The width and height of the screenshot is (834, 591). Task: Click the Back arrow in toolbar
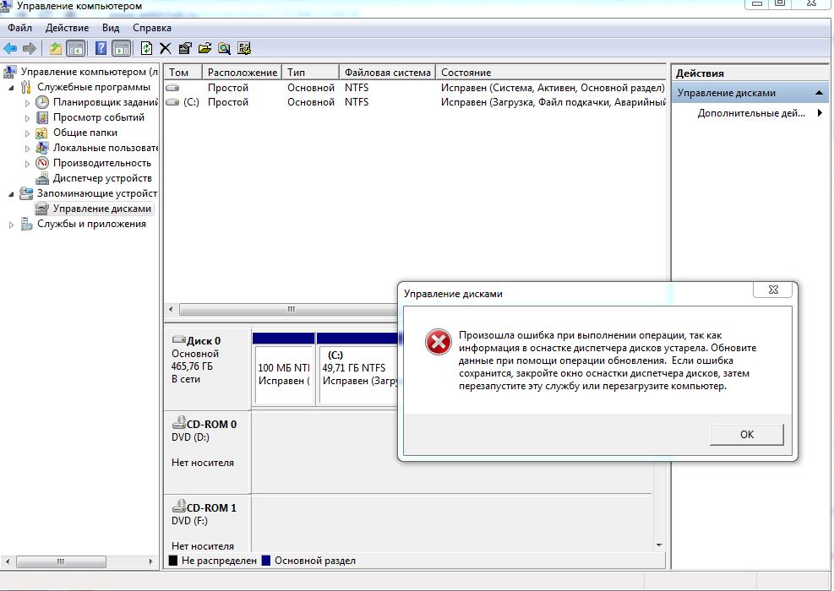coord(10,48)
